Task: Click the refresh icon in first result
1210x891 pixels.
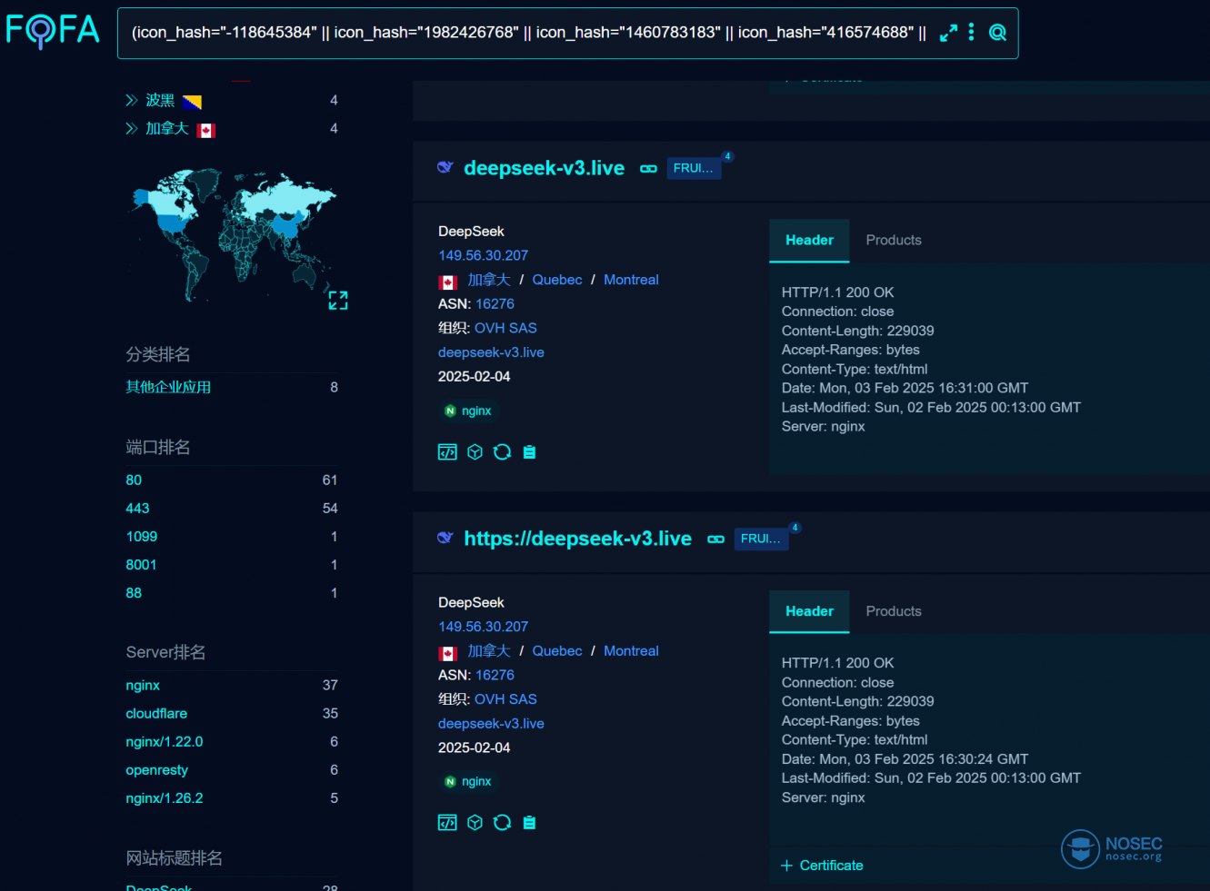Action: (502, 451)
